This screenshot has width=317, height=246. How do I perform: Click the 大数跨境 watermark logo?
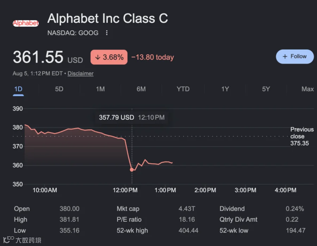22,240
